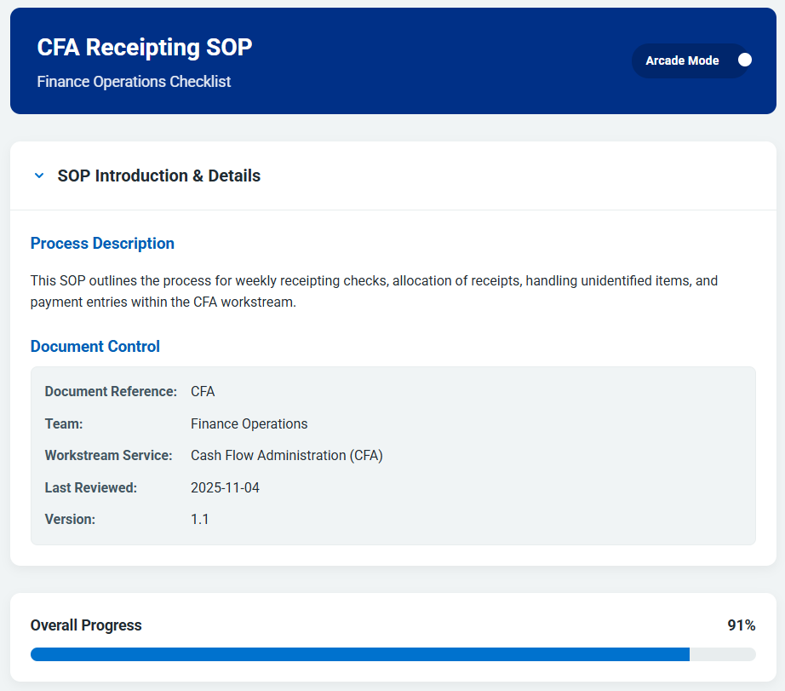
Task: Click the 91% progress percentage
Action: [741, 625]
